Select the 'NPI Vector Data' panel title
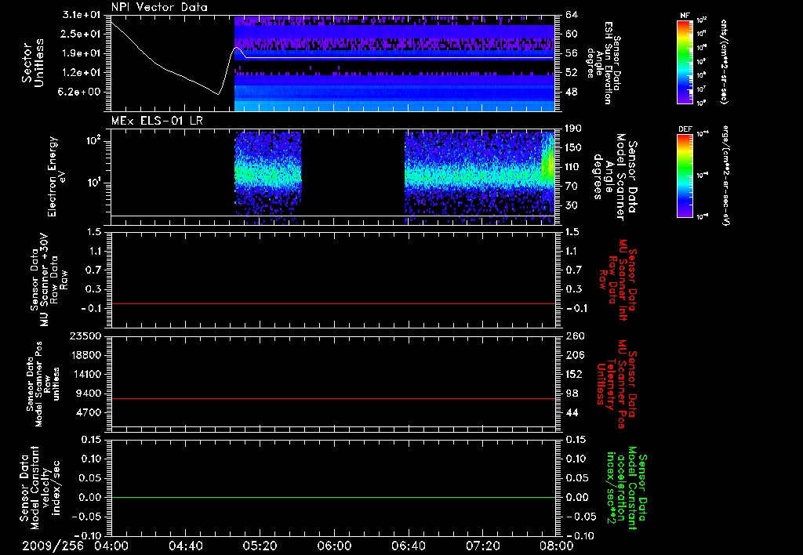The image size is (803, 555). click(159, 7)
